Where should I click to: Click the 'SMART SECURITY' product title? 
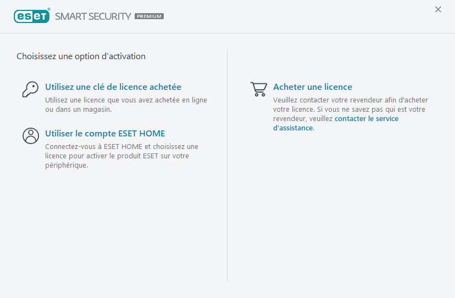click(x=93, y=16)
